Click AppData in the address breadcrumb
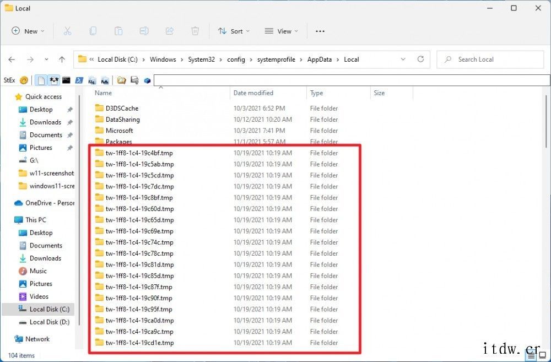Image resolution: width=551 pixels, height=362 pixels. coord(320,60)
